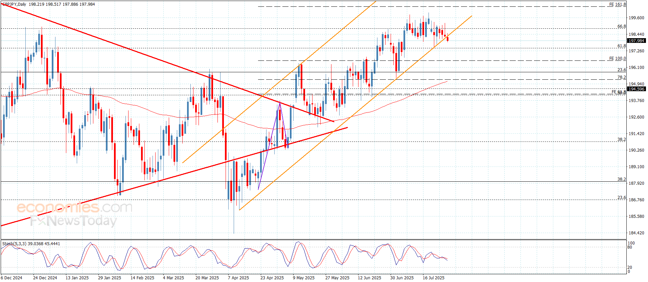Click the 9 May 2025 date label
Image resolution: width=648 pixels, height=282 pixels.
[x=304, y=278]
